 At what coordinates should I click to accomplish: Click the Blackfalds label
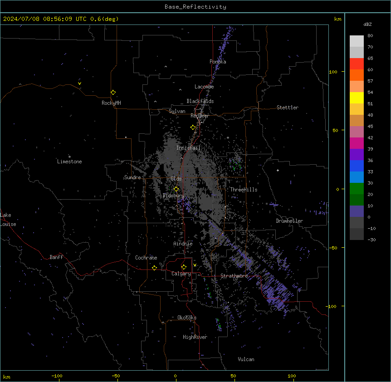(x=200, y=101)
